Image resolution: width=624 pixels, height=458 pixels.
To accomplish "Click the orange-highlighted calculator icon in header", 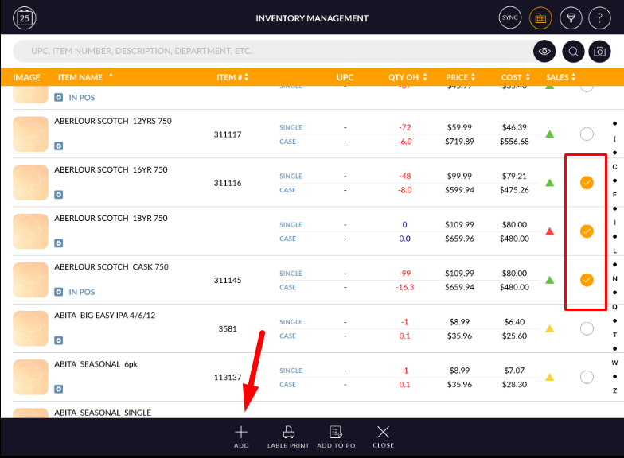I will click(540, 17).
